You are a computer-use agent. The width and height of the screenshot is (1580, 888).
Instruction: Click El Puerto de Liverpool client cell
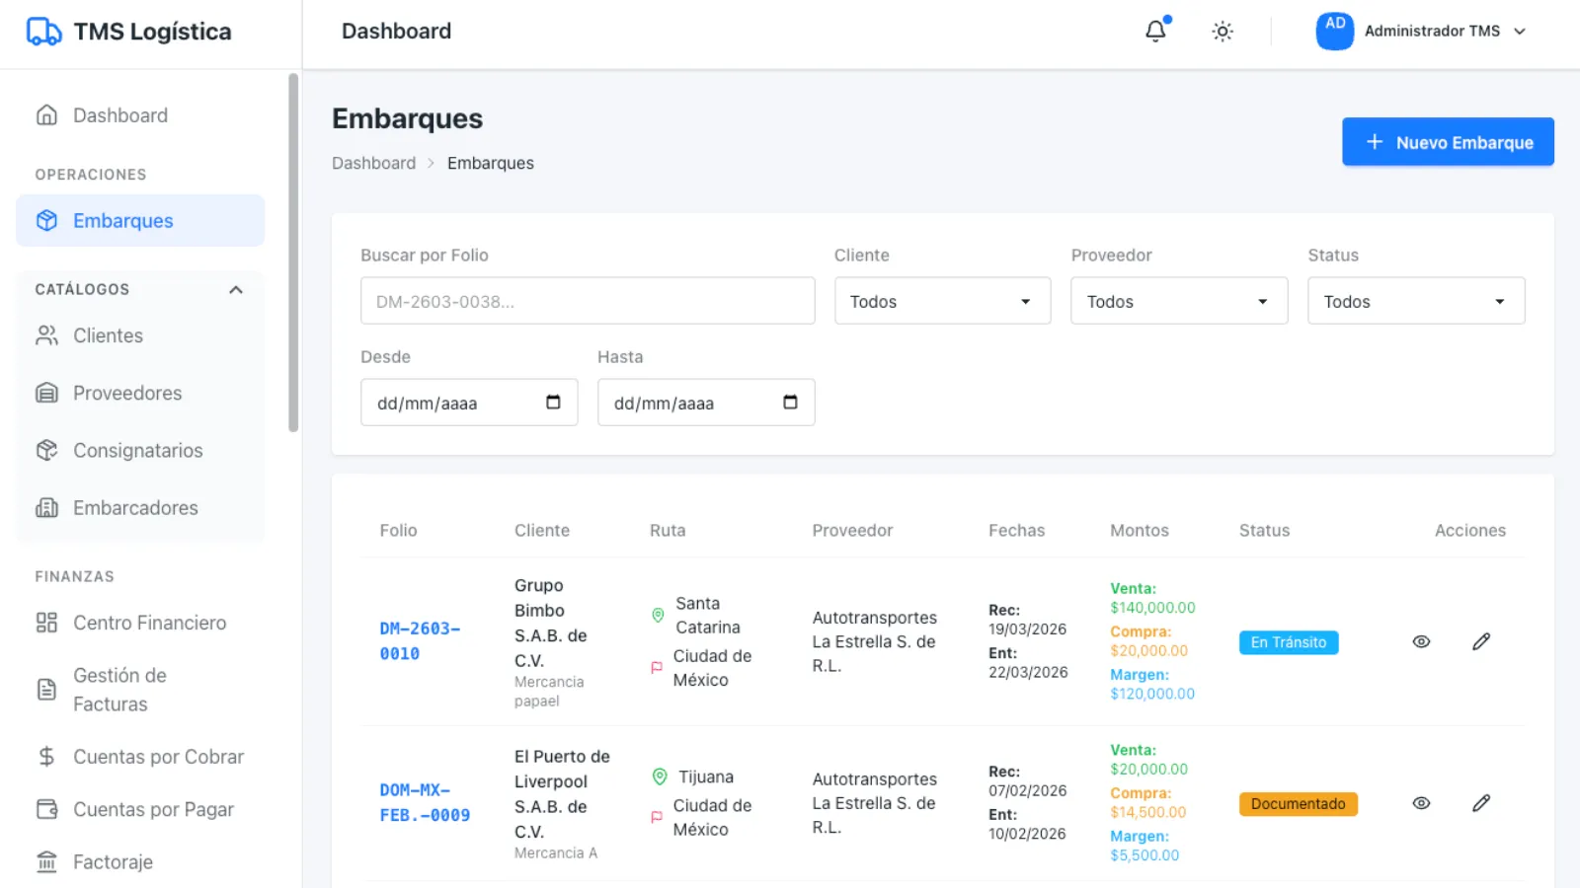pos(562,793)
